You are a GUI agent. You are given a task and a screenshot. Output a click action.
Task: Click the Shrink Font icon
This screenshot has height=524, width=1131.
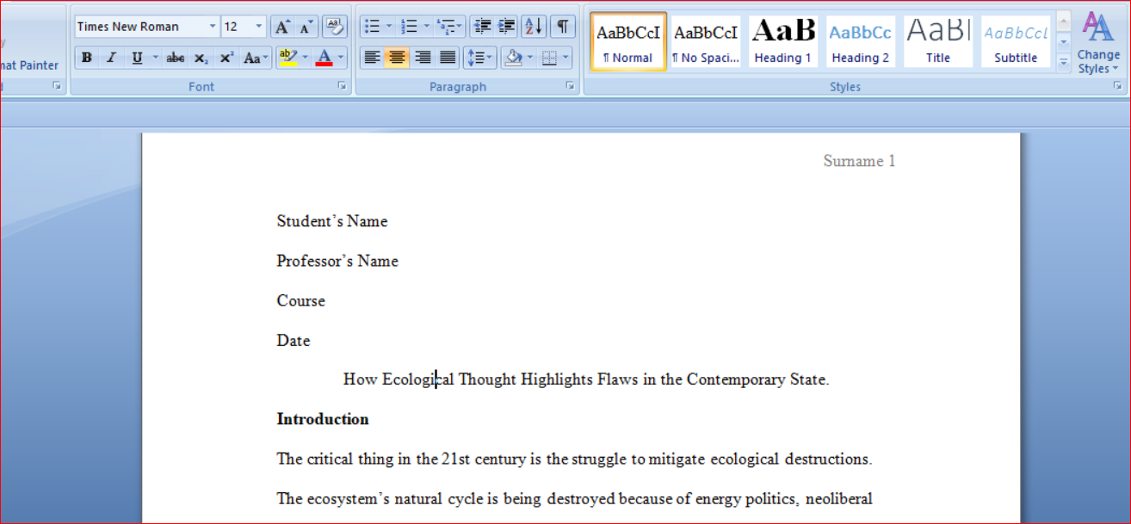point(306,27)
